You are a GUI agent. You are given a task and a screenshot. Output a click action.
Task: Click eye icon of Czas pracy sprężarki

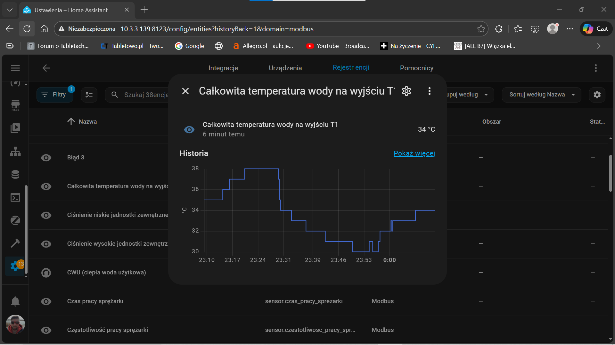point(46,301)
